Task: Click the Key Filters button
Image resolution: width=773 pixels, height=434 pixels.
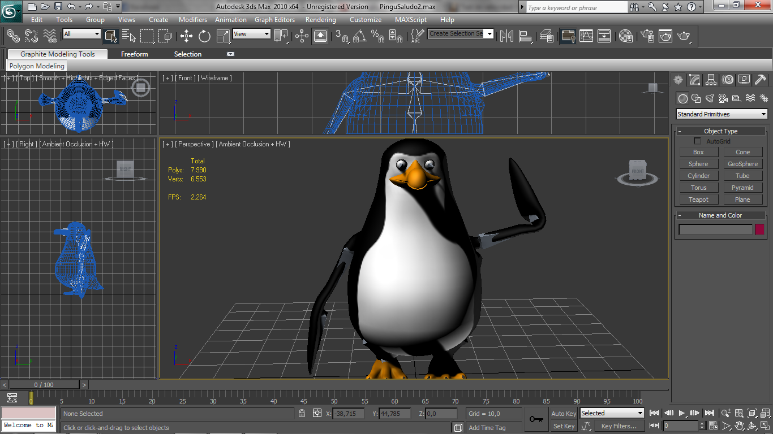Action: [x=619, y=426]
